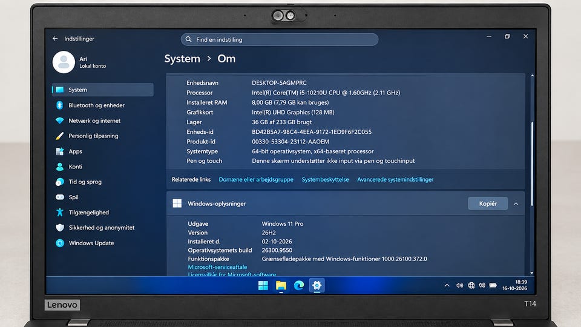Click the Lokal konto text under Ari
581x327 pixels.
(93, 66)
